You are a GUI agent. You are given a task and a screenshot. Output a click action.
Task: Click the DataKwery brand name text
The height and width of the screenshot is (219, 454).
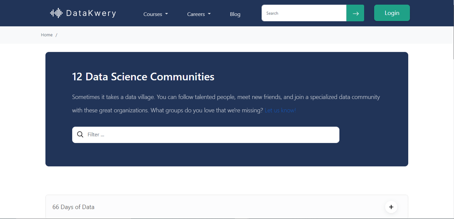(91, 13)
